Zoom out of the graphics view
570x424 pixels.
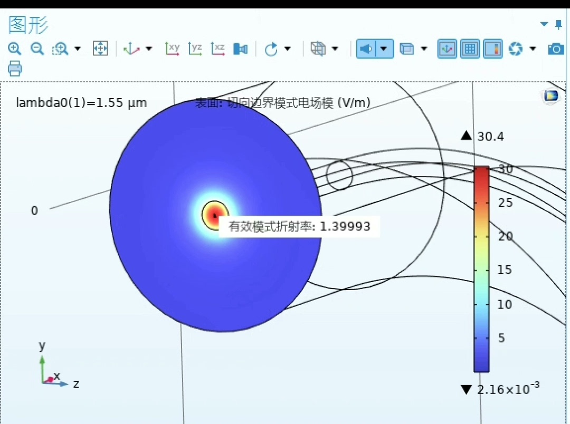[37, 49]
